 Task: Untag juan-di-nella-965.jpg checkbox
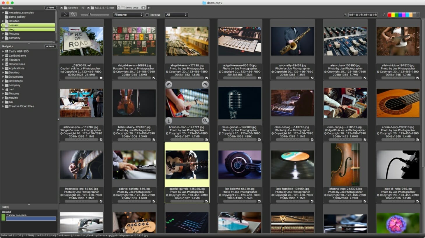418,201
